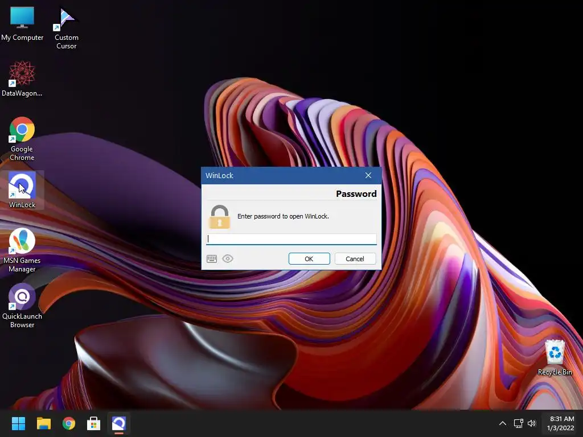Click the password input field
583x437 pixels.
[291, 239]
